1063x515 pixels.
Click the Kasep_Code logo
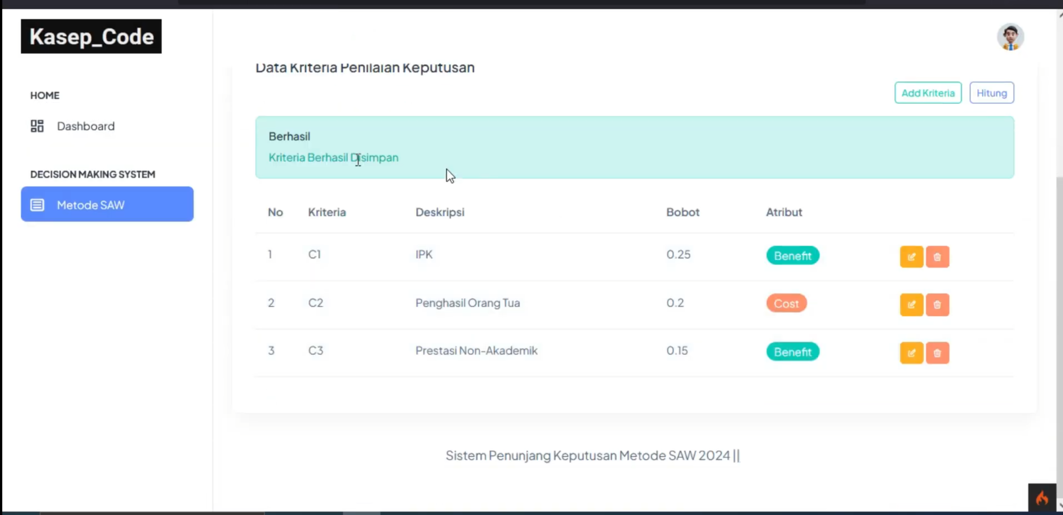tap(91, 36)
